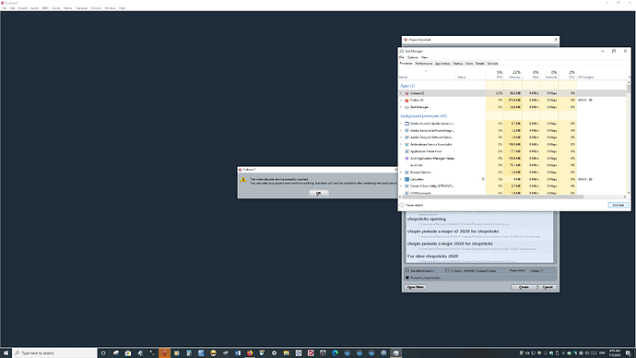Open File Explorer from the taskbar
The height and width of the screenshot is (358, 636).
coord(286,353)
